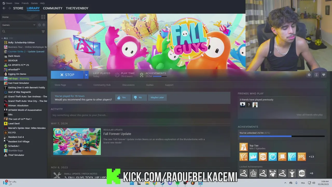
Task: Open the library filter options icon
Action: click(x=43, y=31)
